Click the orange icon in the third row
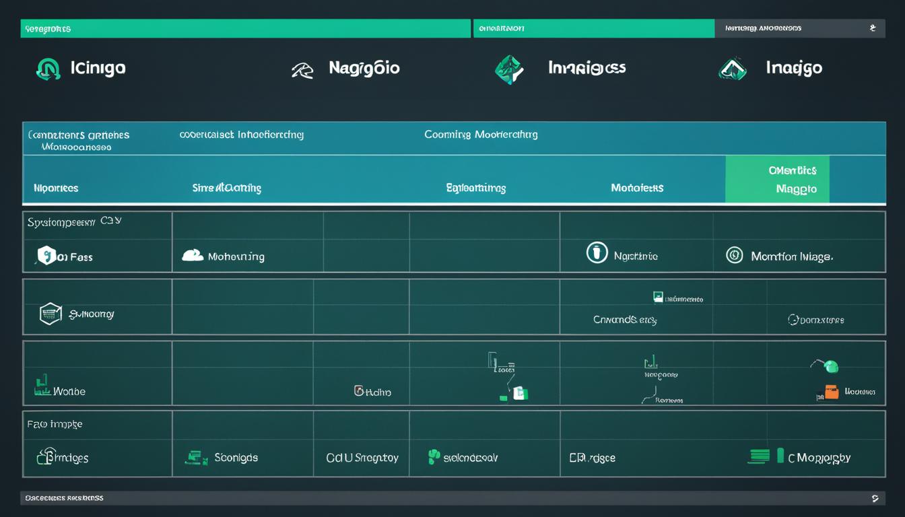This screenshot has height=517, width=905. point(831,392)
